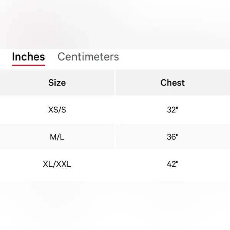Click the inch mark after 42

pyautogui.click(x=177, y=162)
